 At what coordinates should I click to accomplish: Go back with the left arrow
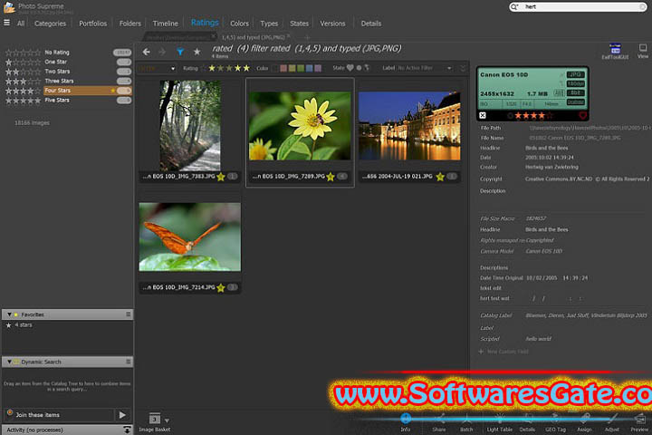click(147, 52)
